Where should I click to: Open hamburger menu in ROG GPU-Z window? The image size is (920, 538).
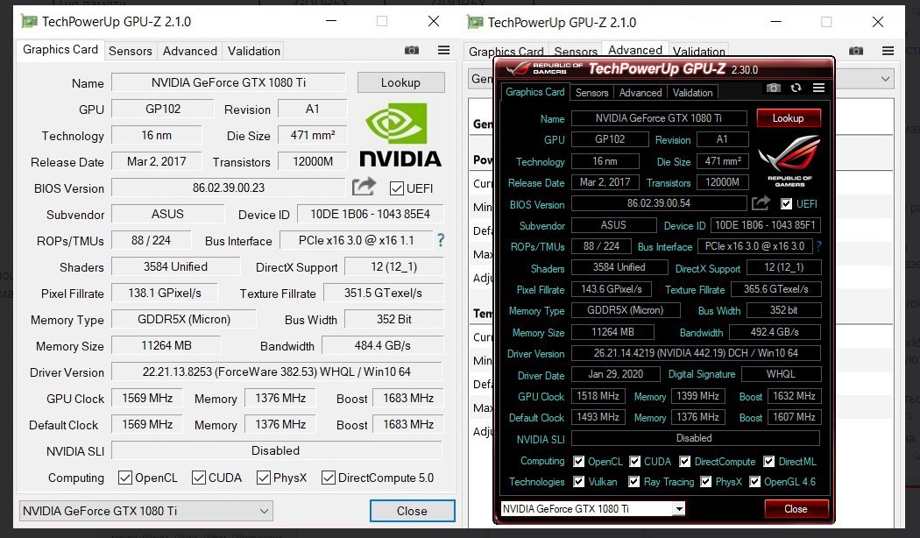coord(818,88)
